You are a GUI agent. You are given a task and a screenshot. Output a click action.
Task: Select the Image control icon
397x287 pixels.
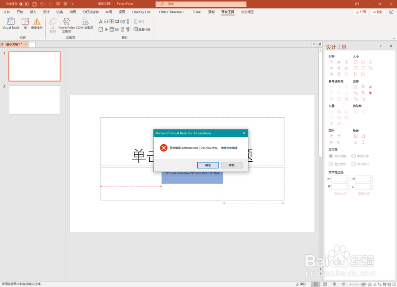coord(123,21)
